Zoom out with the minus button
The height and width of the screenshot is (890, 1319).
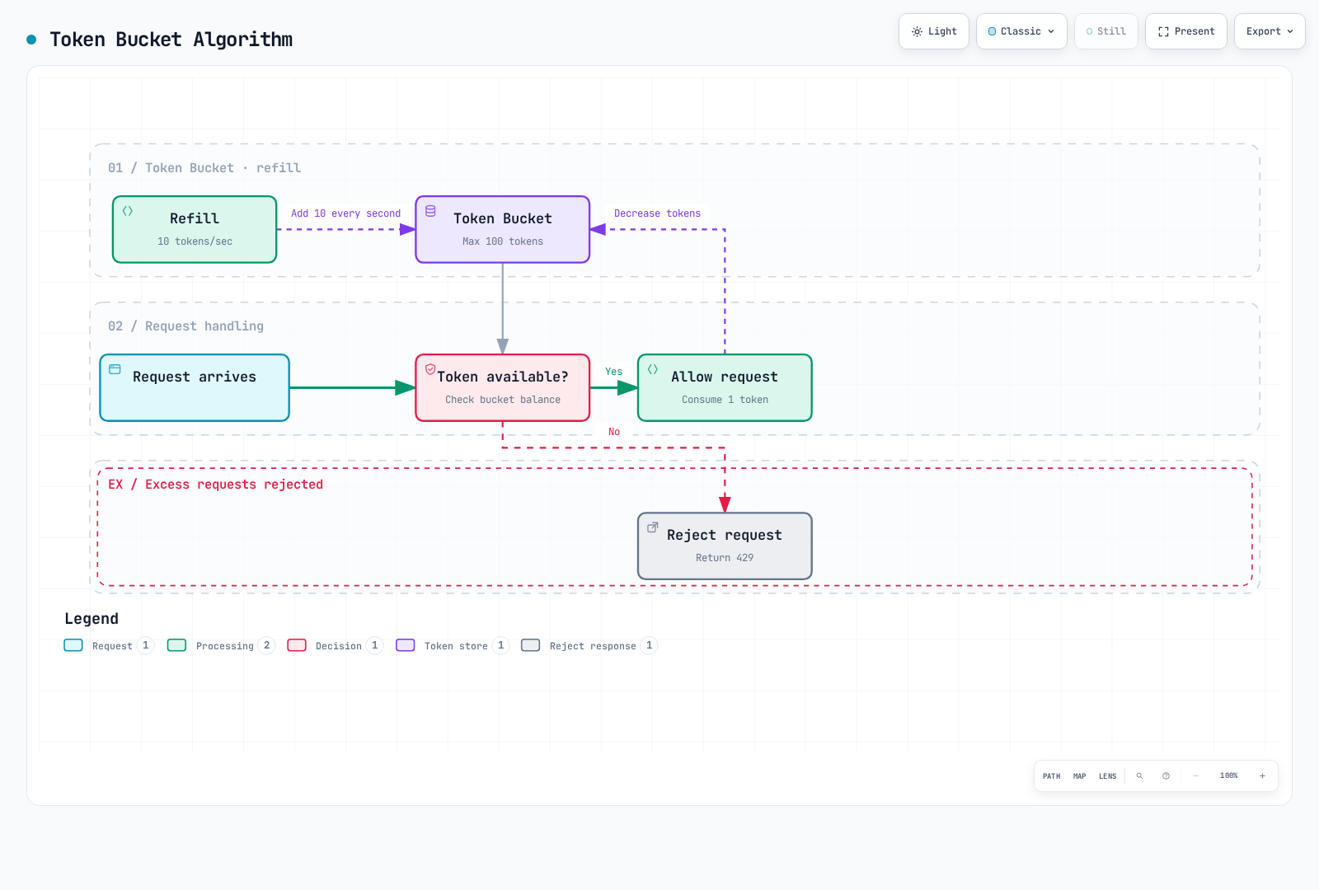point(1195,776)
